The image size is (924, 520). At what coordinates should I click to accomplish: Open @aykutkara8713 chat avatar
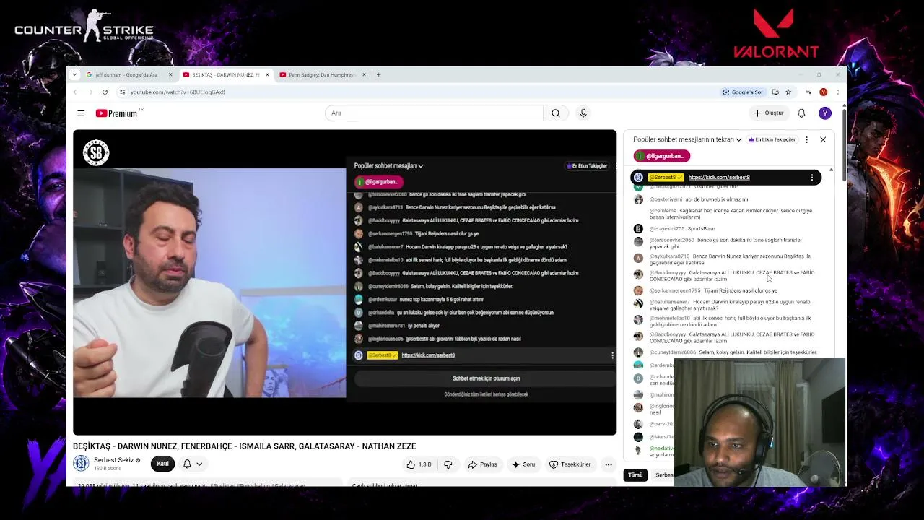638,258
